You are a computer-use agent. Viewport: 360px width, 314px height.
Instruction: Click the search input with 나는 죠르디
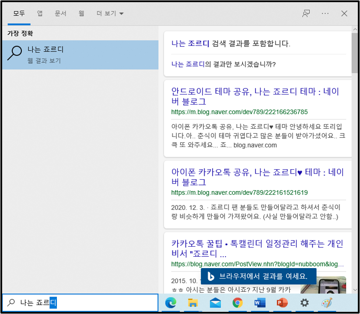pos(80,303)
